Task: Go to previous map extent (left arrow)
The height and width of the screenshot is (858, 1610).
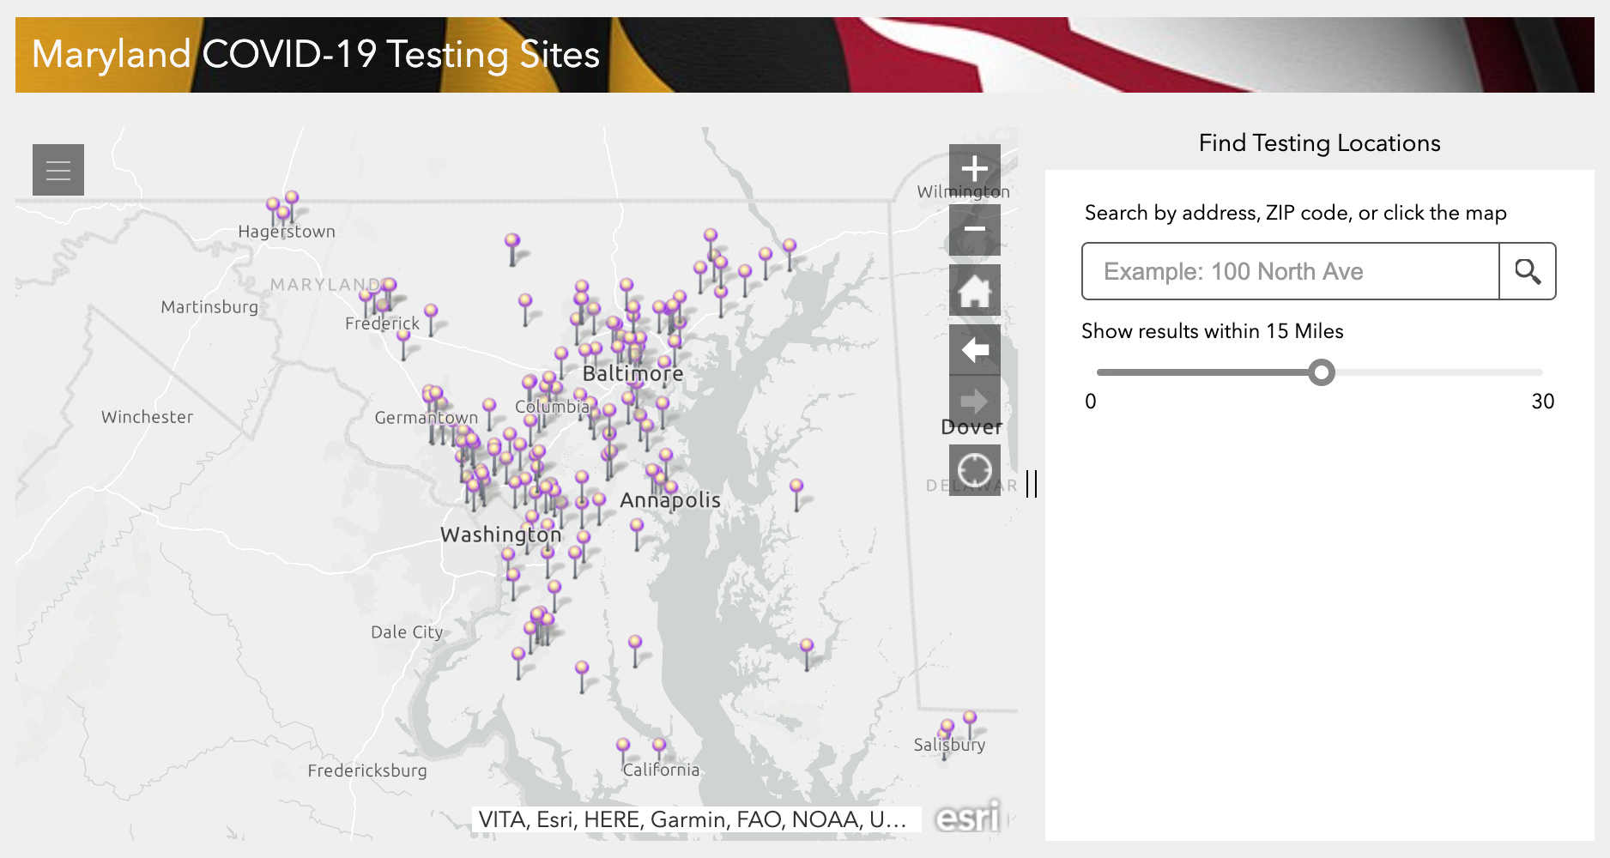Action: tap(974, 350)
